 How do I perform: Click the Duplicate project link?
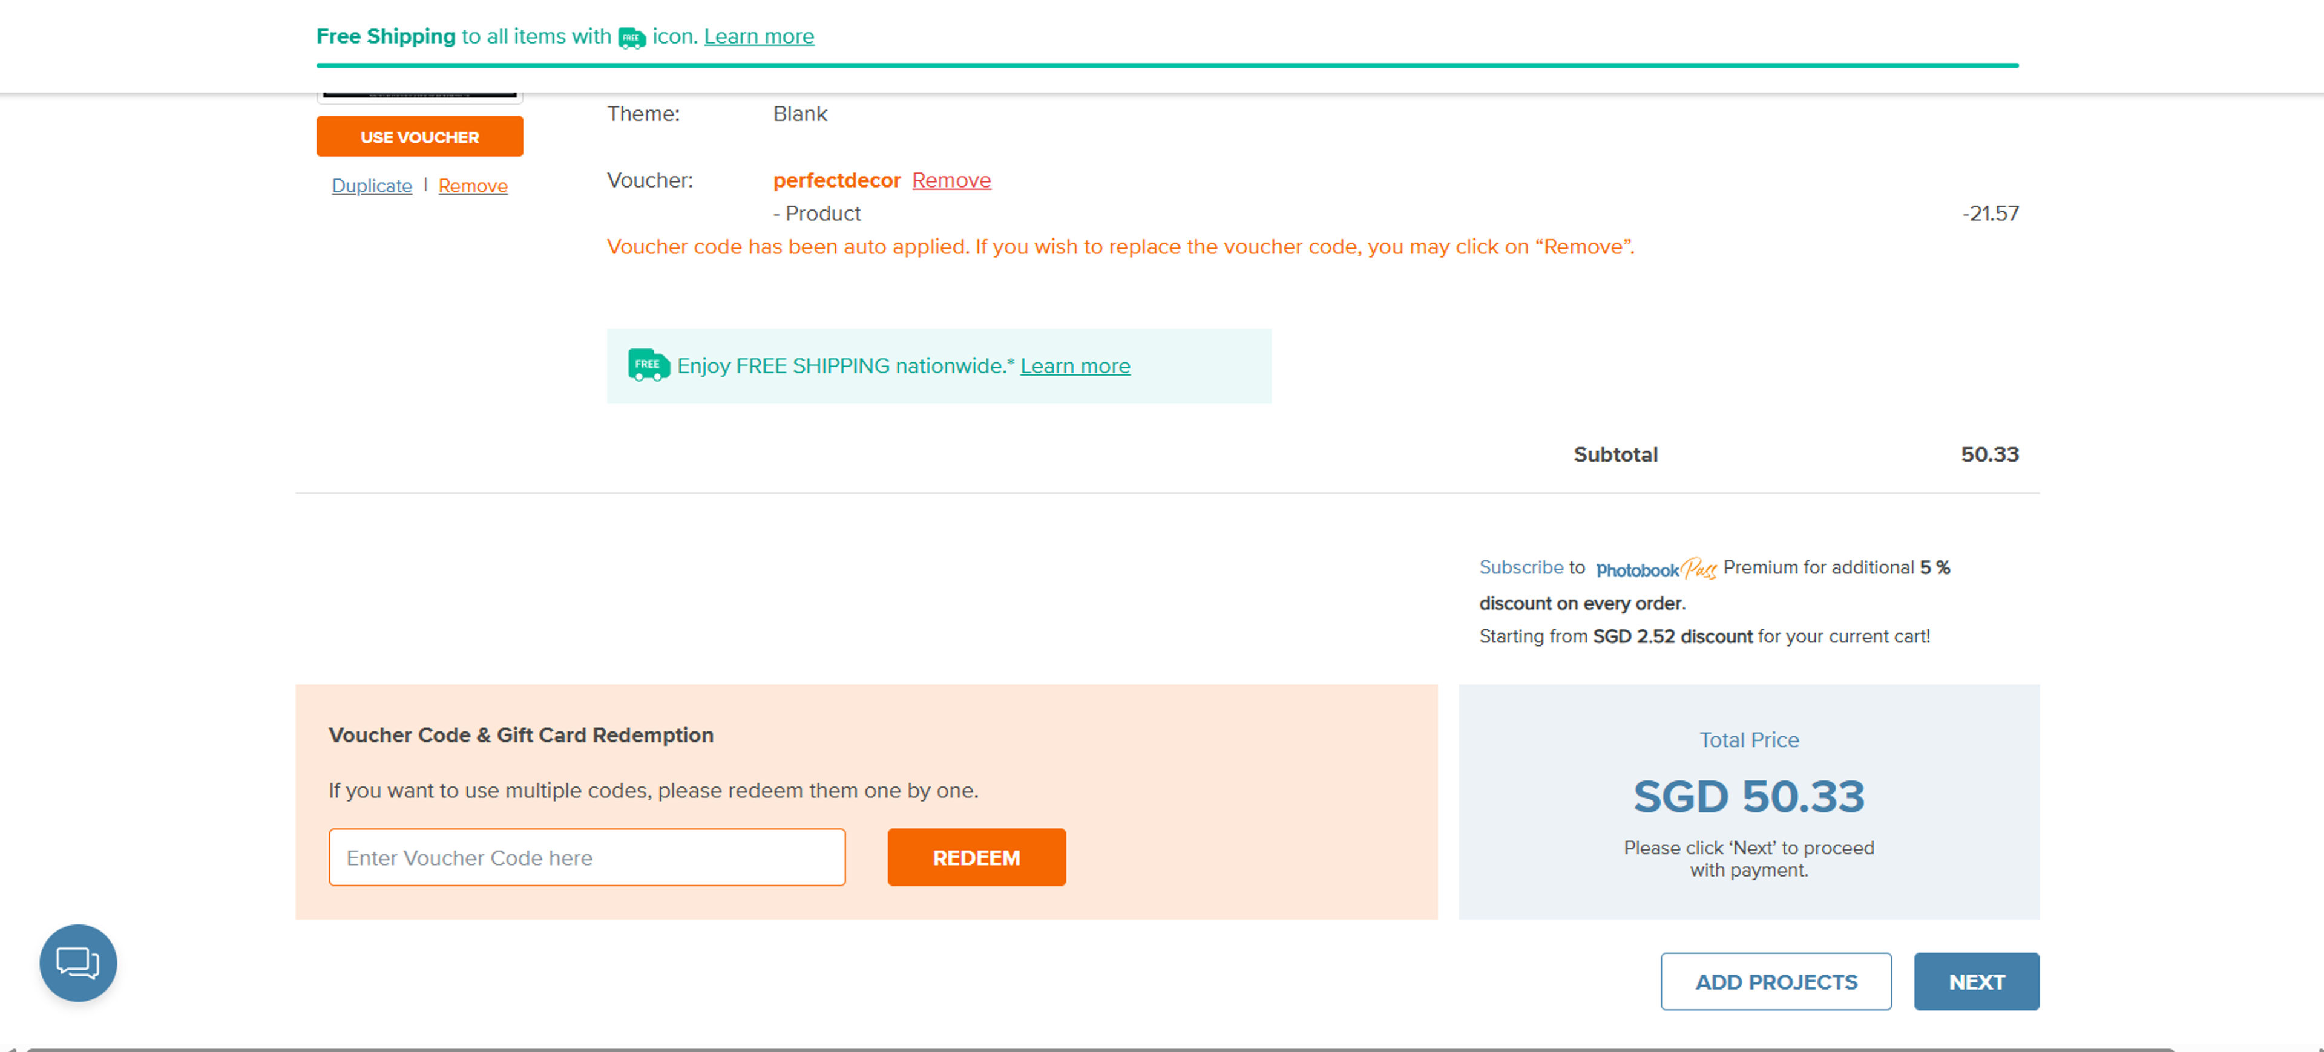(372, 186)
